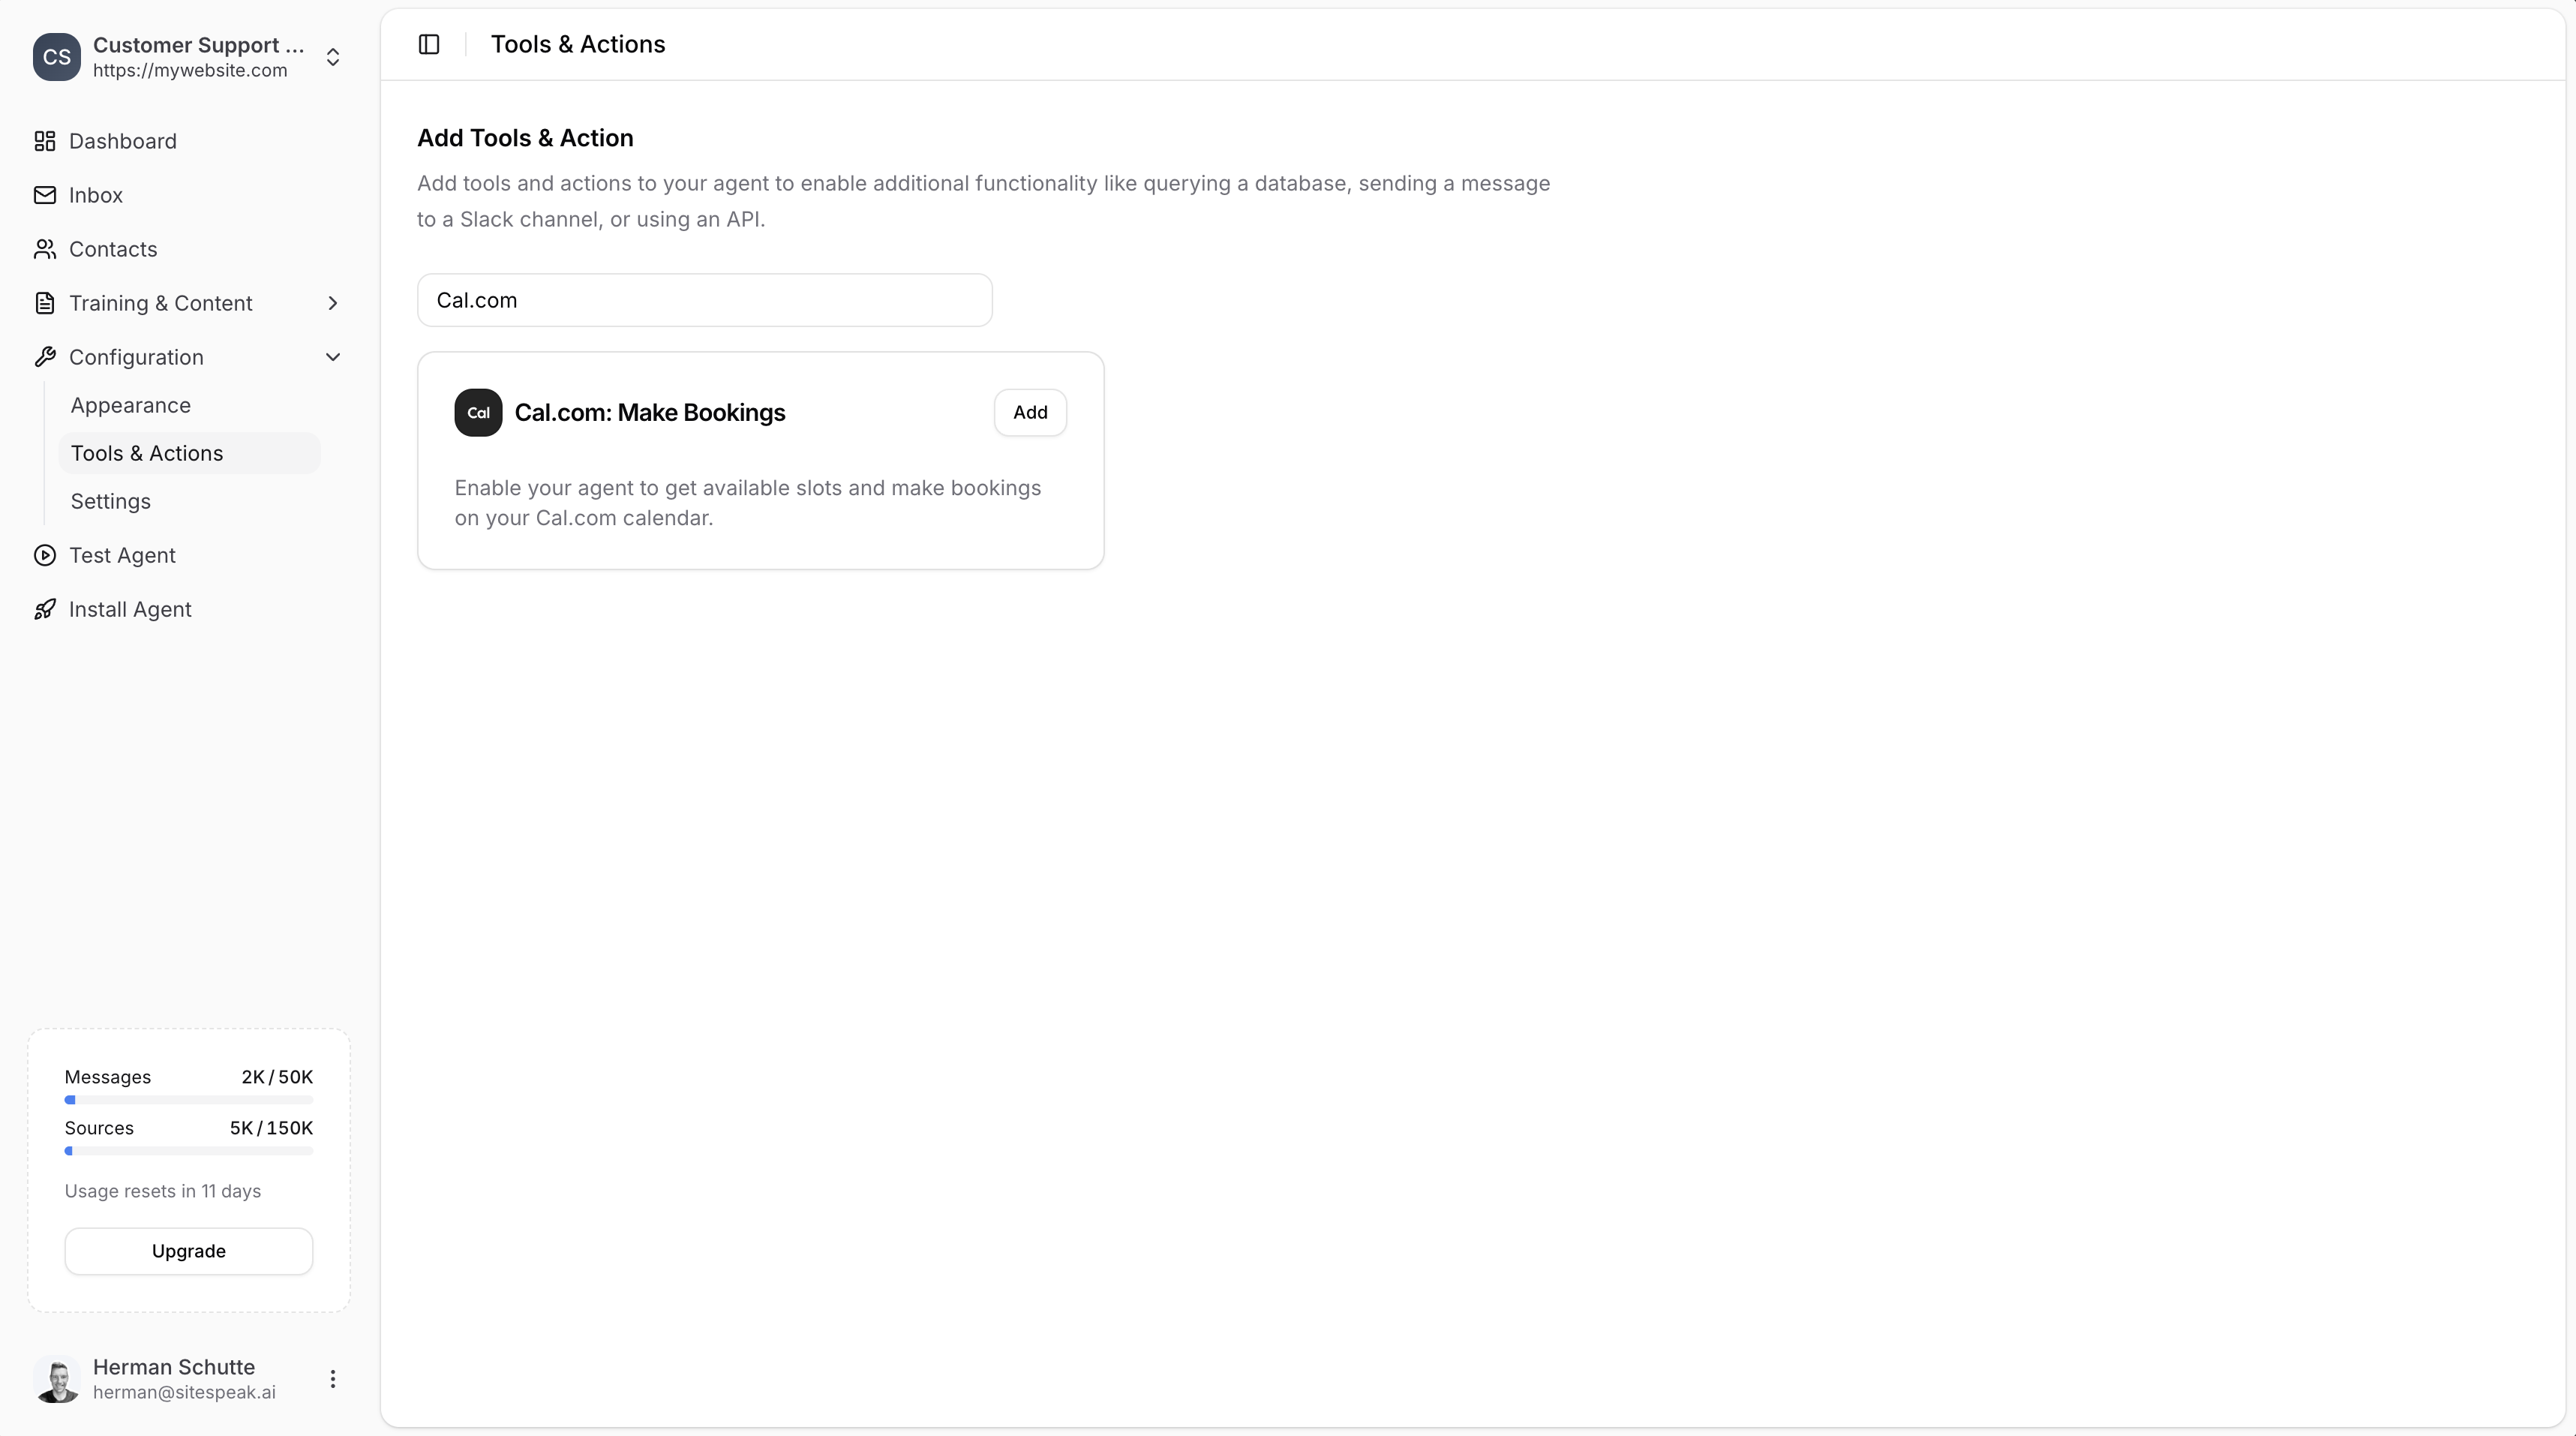The image size is (2576, 1436).
Task: Open Herman Schutte's account options menu
Action: (x=333, y=1379)
